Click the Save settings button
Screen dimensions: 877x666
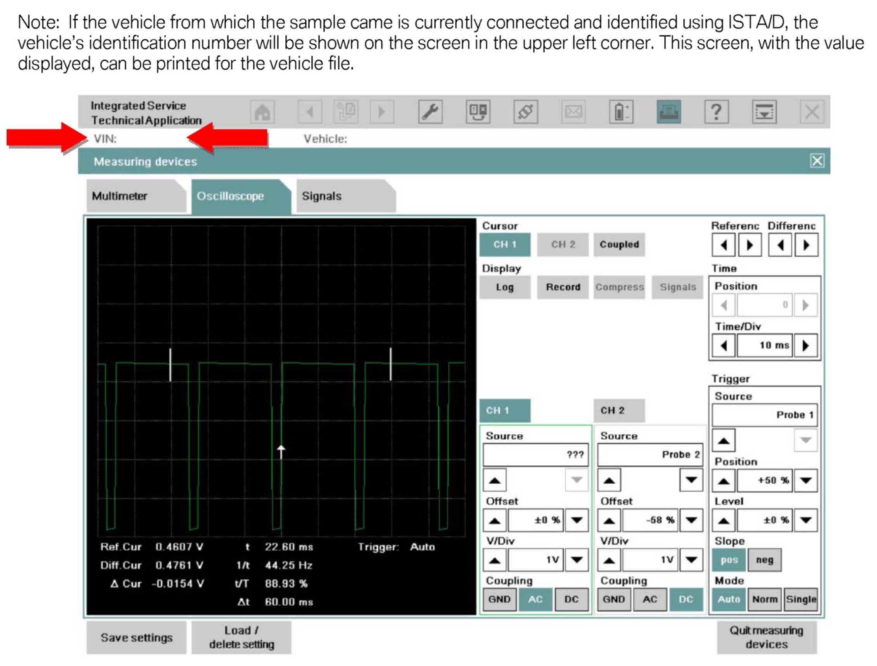(136, 637)
